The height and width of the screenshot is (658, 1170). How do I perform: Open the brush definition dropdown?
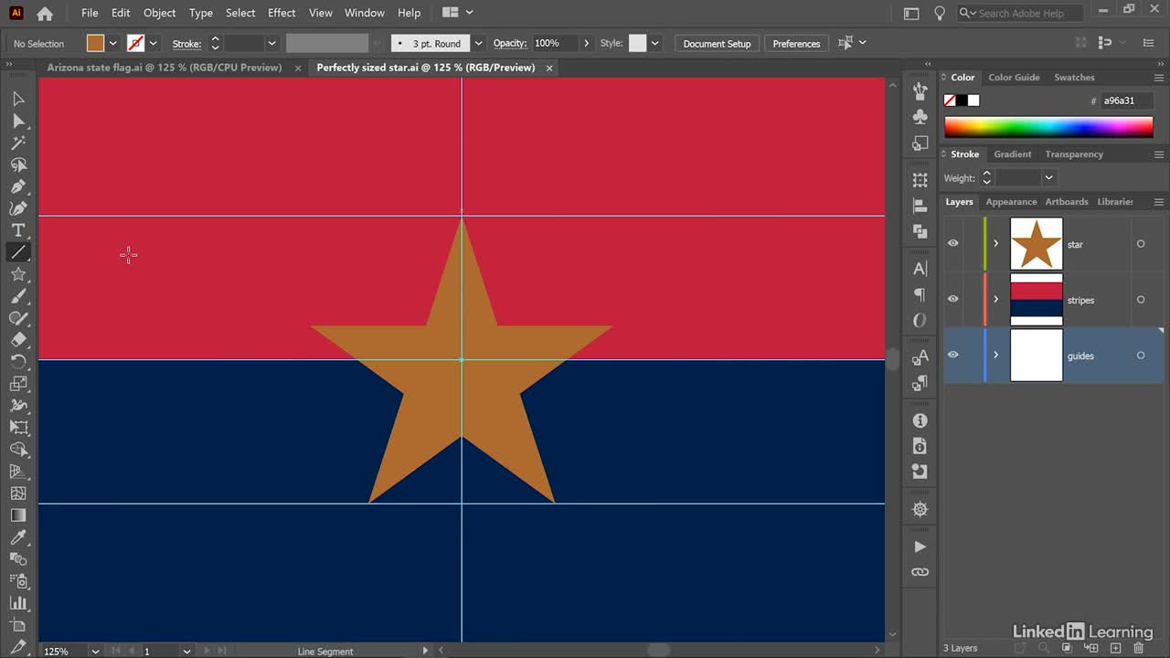coord(478,43)
